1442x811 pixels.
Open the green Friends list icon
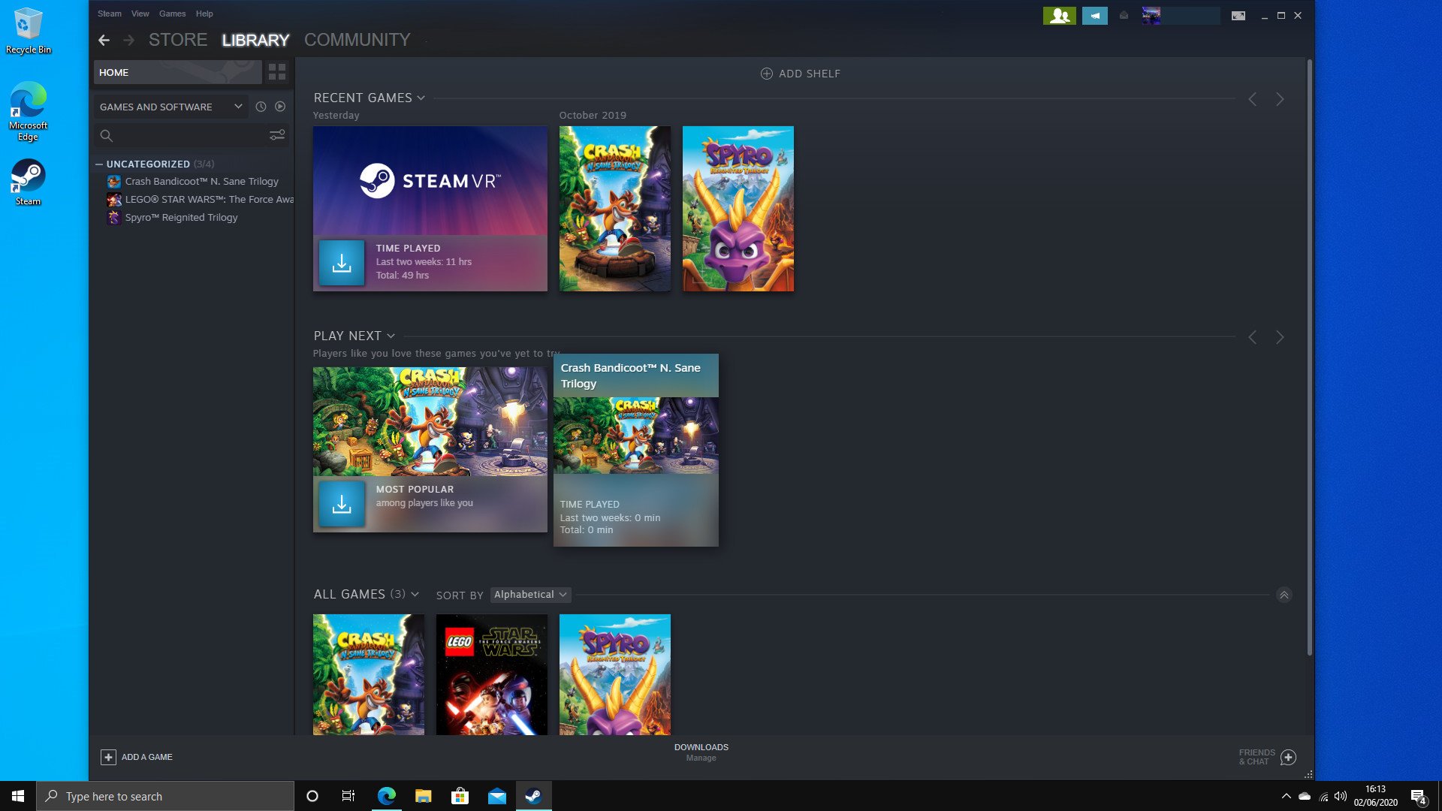1058,15
